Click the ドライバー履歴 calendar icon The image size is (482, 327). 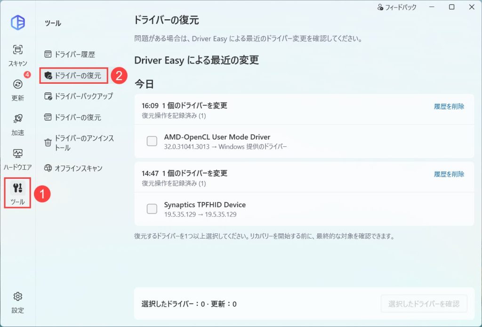coord(48,55)
